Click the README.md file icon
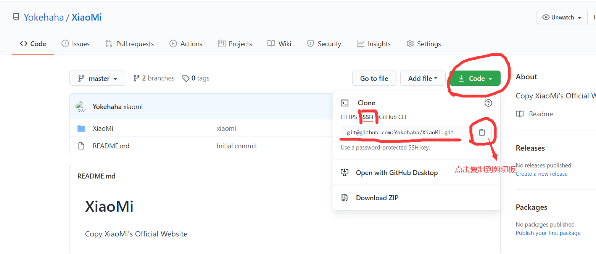Image resolution: width=596 pixels, height=254 pixels. pyautogui.click(x=81, y=146)
